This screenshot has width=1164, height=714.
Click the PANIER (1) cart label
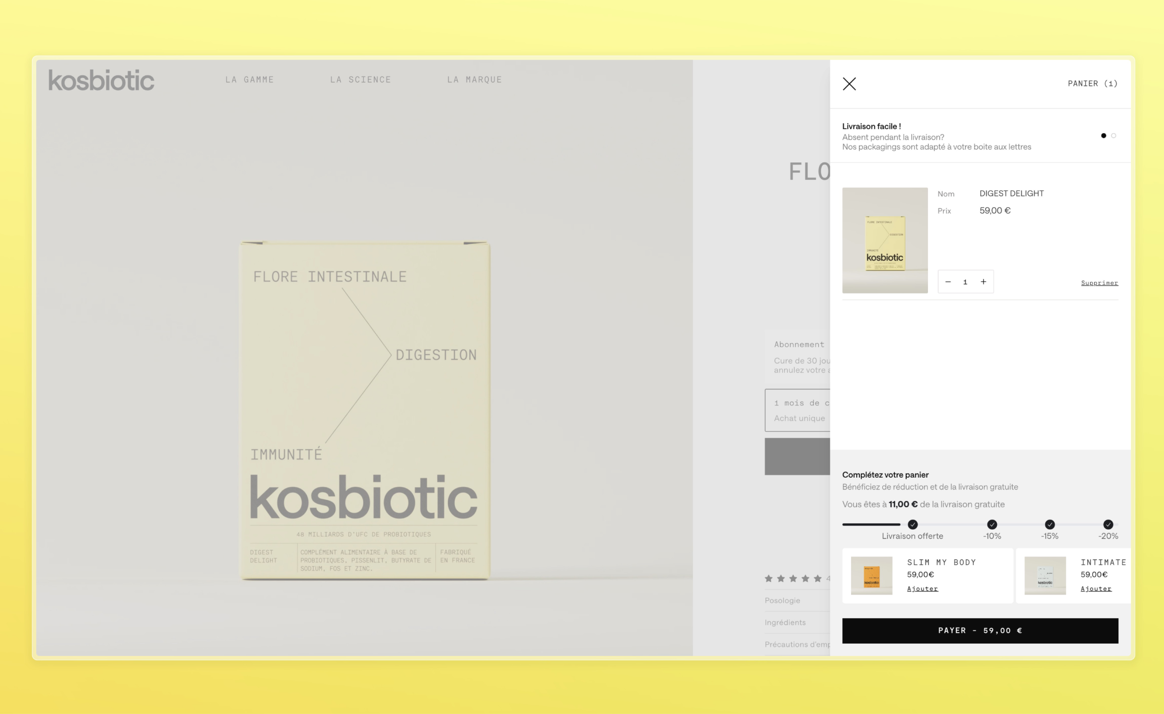(x=1093, y=84)
